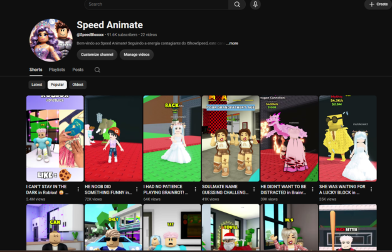
Task: Select the Popular sort chip
Action: [x=57, y=85]
